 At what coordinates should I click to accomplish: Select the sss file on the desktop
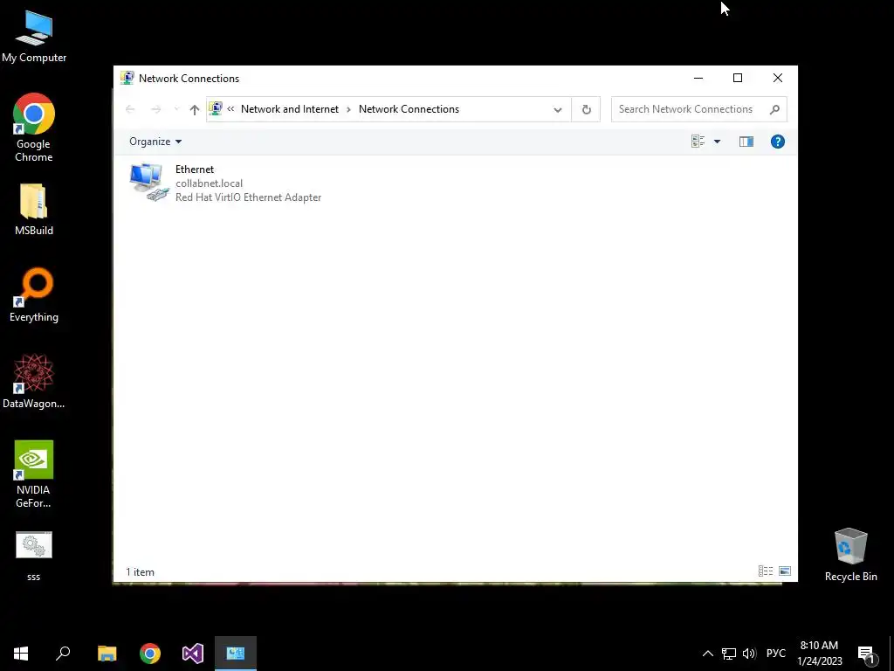[x=34, y=556]
